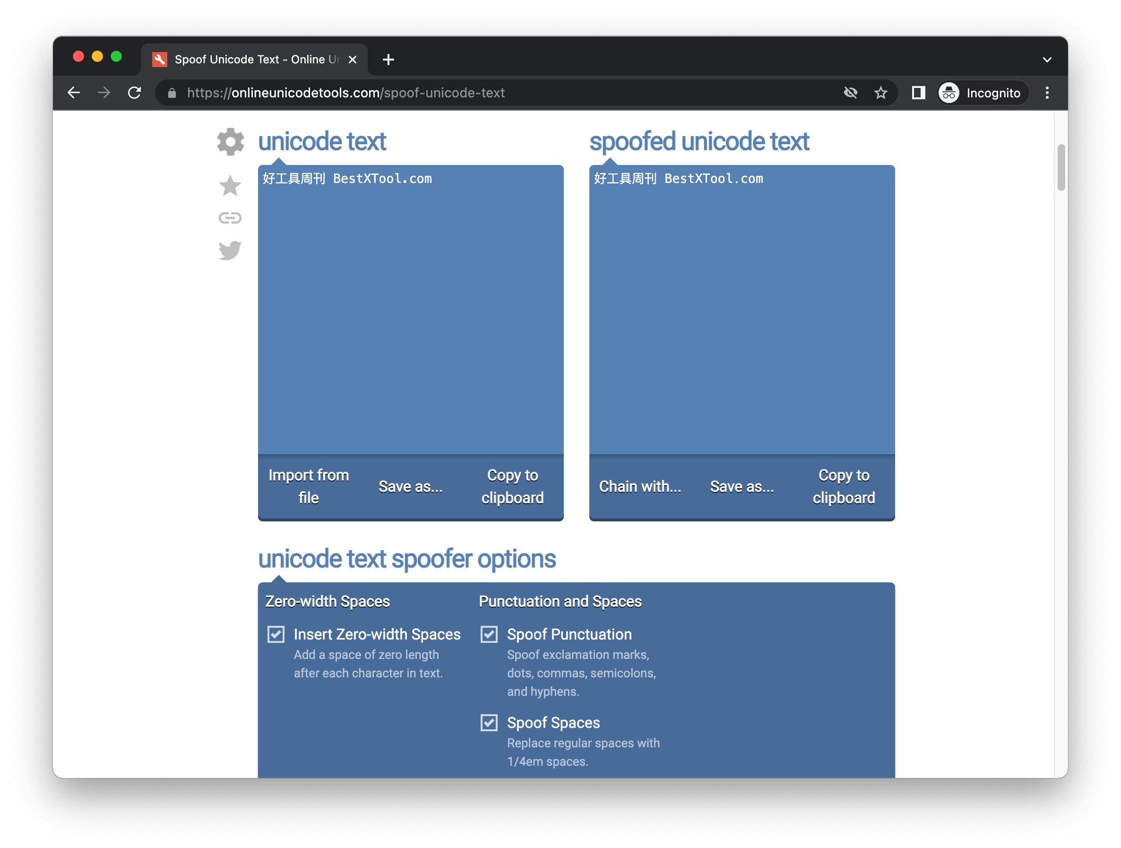Click inside the unicode text input area
The width and height of the screenshot is (1121, 848).
click(x=411, y=309)
